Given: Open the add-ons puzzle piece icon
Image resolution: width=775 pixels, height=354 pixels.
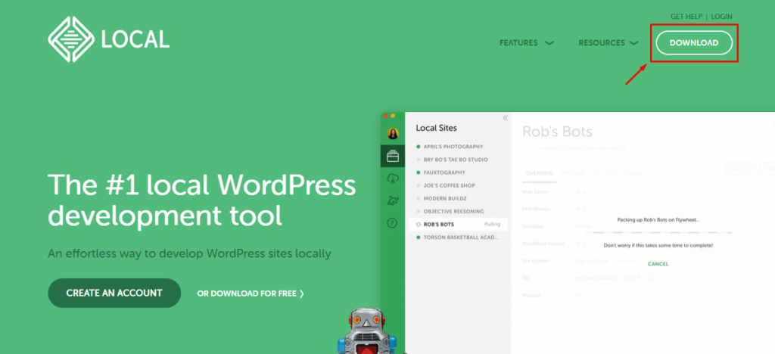Looking at the screenshot, I should 393,200.
